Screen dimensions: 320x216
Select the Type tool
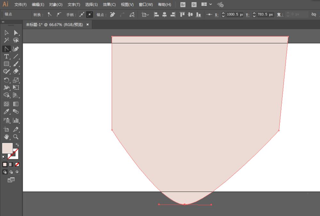click(x=6, y=56)
